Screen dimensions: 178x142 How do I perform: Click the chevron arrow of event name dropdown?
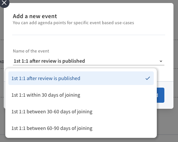161,61
